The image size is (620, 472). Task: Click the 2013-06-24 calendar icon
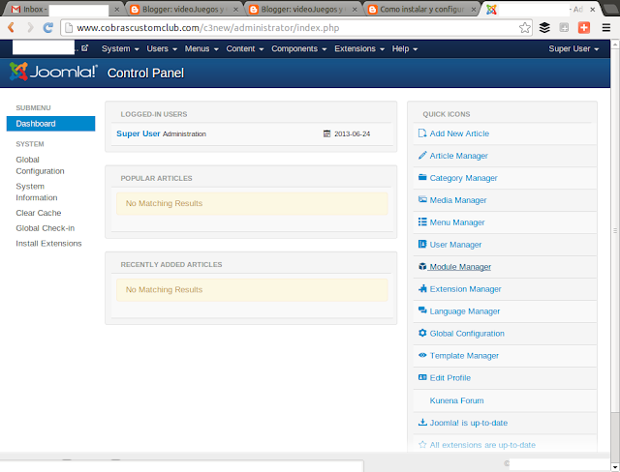(326, 133)
